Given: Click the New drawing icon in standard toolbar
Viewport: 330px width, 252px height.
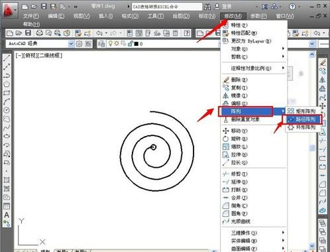Looking at the screenshot, I should (10, 33).
